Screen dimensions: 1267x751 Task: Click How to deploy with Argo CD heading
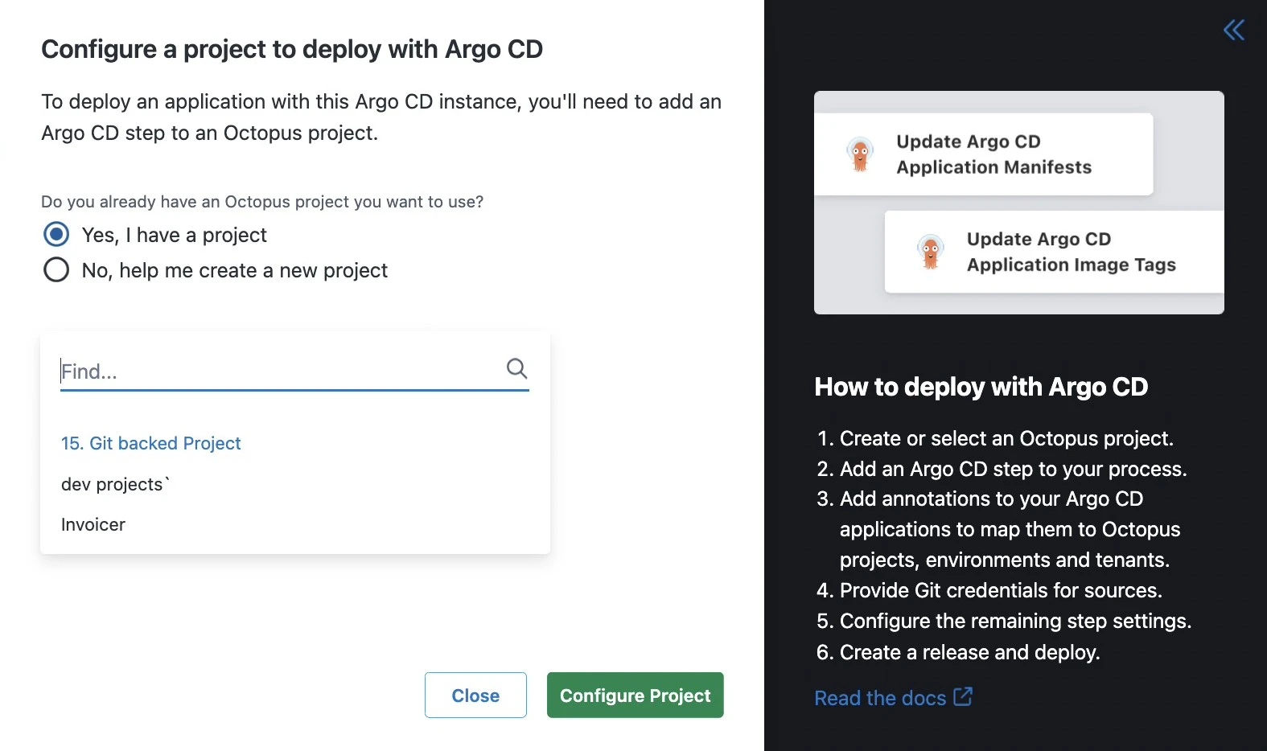pos(981,387)
